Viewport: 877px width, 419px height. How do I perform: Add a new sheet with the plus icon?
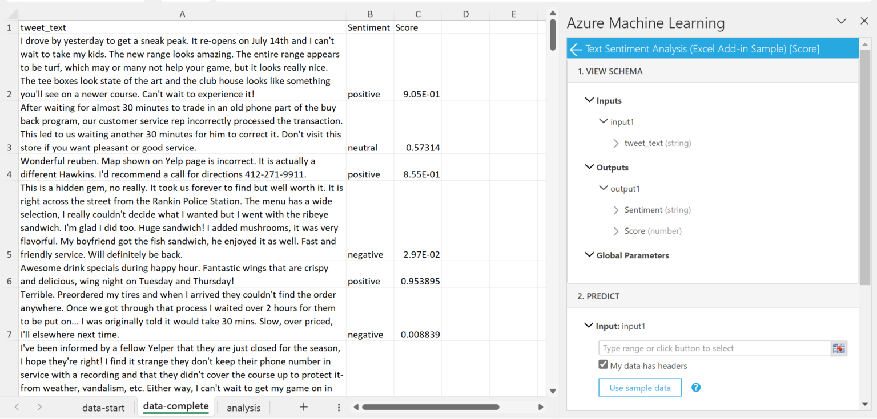304,407
